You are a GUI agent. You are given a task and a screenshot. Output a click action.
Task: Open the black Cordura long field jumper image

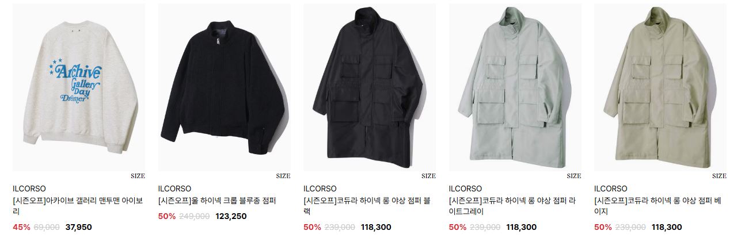(x=370, y=87)
